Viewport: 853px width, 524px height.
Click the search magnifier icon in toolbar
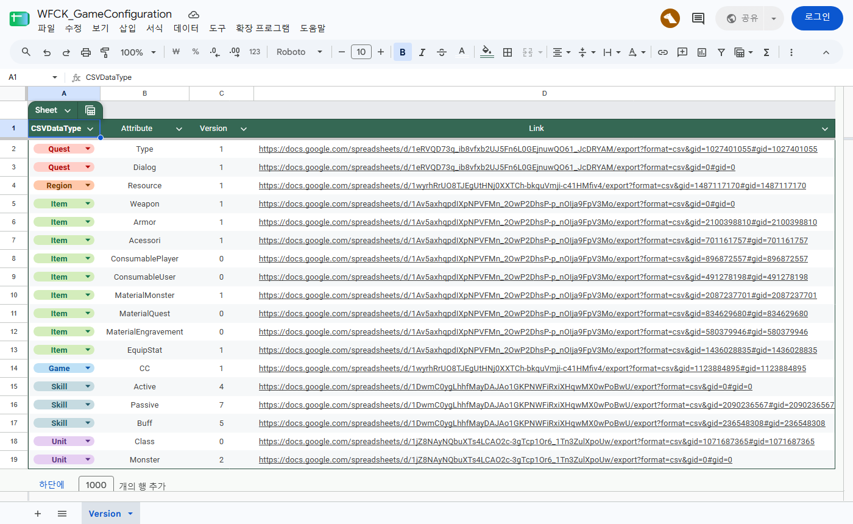tap(26, 52)
